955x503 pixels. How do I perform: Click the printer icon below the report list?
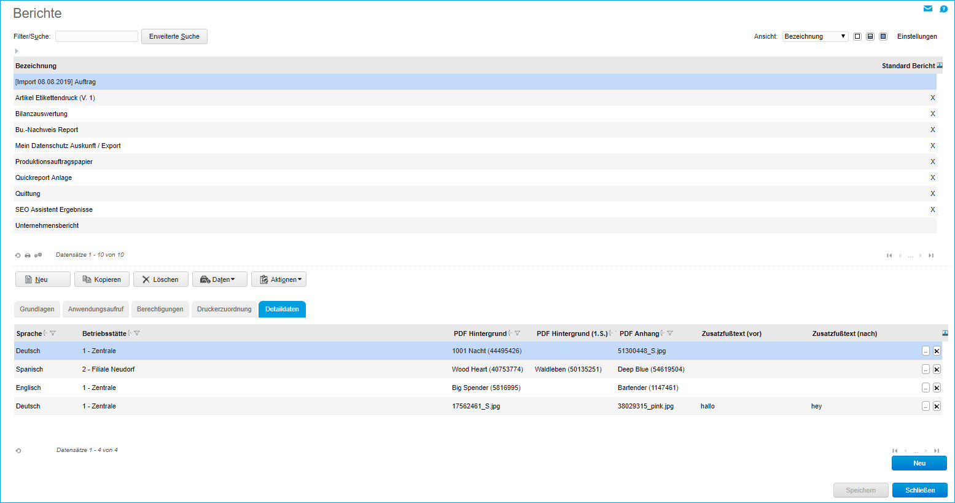point(28,255)
